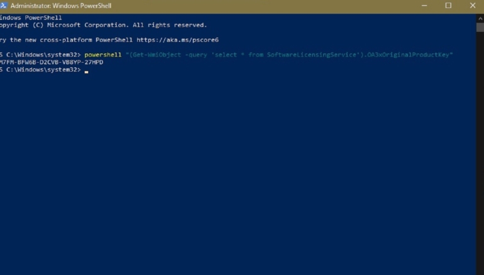The image size is (484, 275).
Task: Click the product key output line
Action: (52, 63)
